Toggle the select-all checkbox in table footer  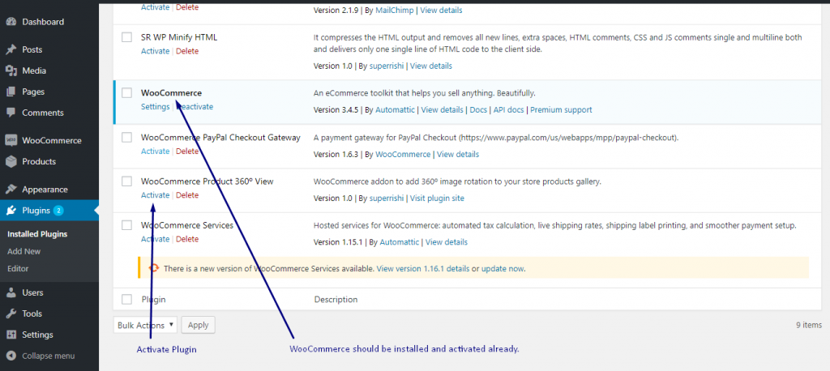(127, 300)
